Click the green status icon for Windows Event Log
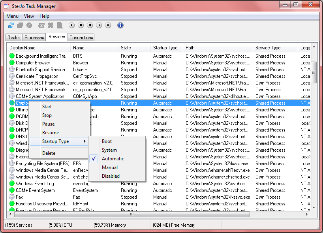Viewport: 323px width, 233px height. tap(12, 184)
